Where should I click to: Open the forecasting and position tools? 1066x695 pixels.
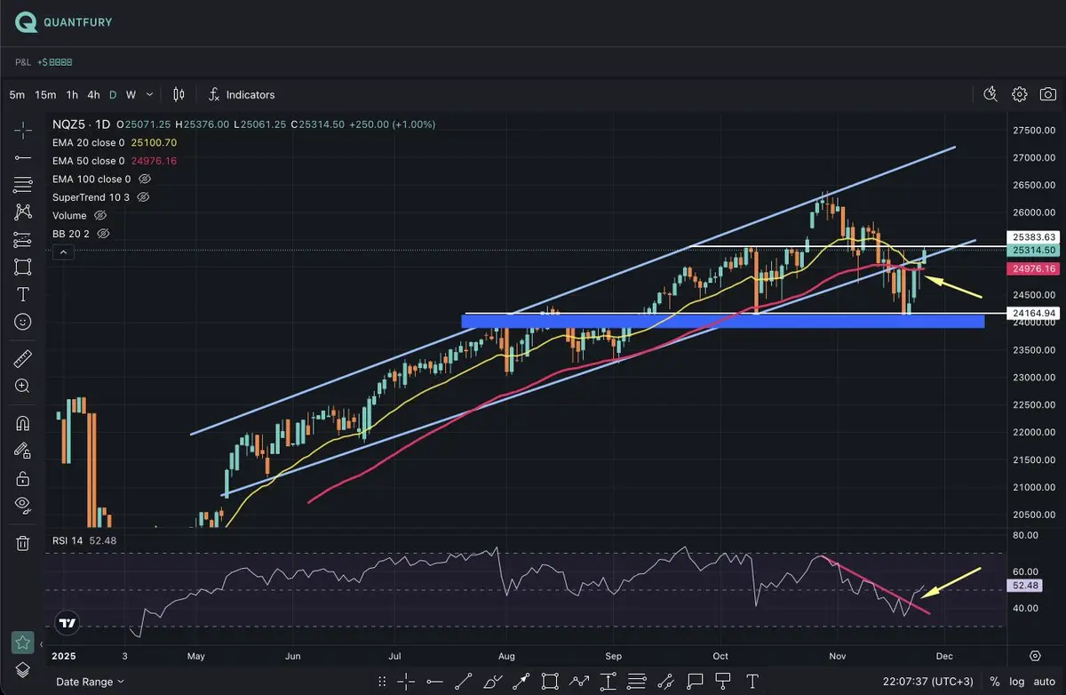tap(23, 240)
